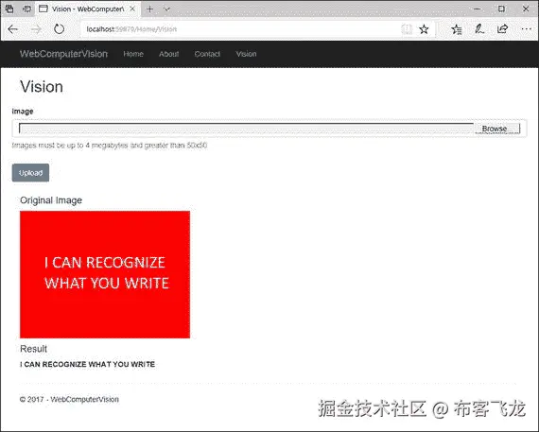Screen dimensions: 539x432
Task: Click the 'Images must be up to 4 megabytes' hint
Action: coord(110,146)
